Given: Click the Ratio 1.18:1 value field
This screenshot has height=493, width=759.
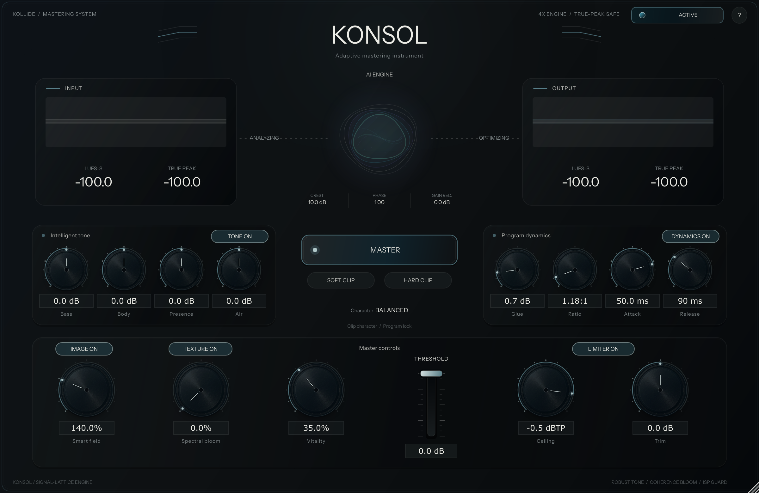Looking at the screenshot, I should pyautogui.click(x=575, y=301).
